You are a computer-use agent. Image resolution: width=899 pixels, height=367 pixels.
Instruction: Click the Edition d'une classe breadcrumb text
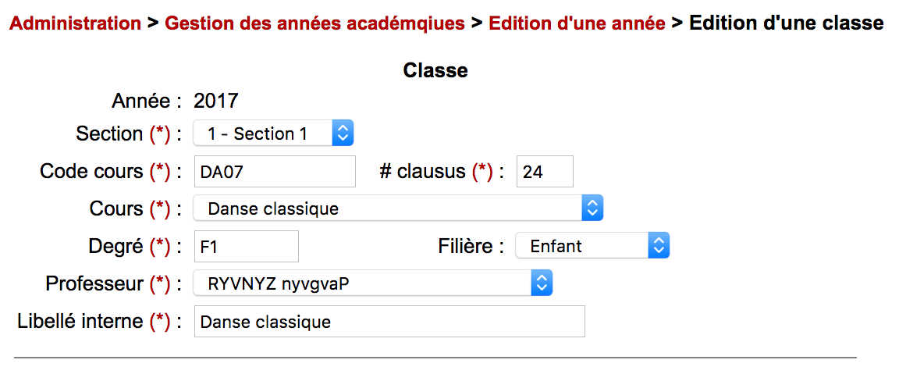click(786, 23)
